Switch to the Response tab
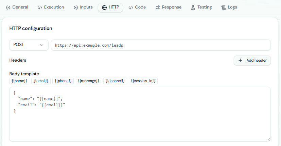 (169, 7)
